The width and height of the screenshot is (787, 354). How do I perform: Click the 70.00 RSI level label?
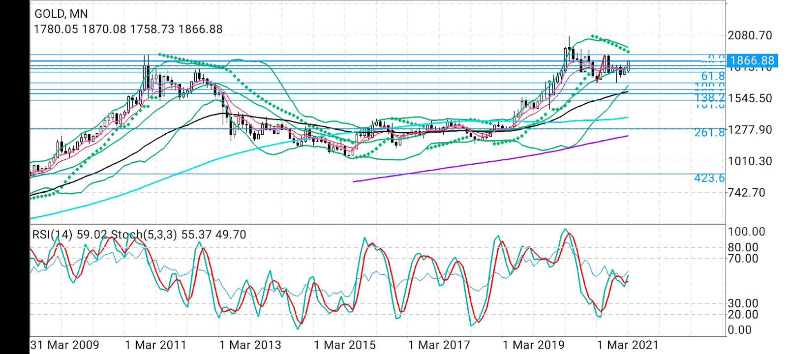(x=743, y=259)
